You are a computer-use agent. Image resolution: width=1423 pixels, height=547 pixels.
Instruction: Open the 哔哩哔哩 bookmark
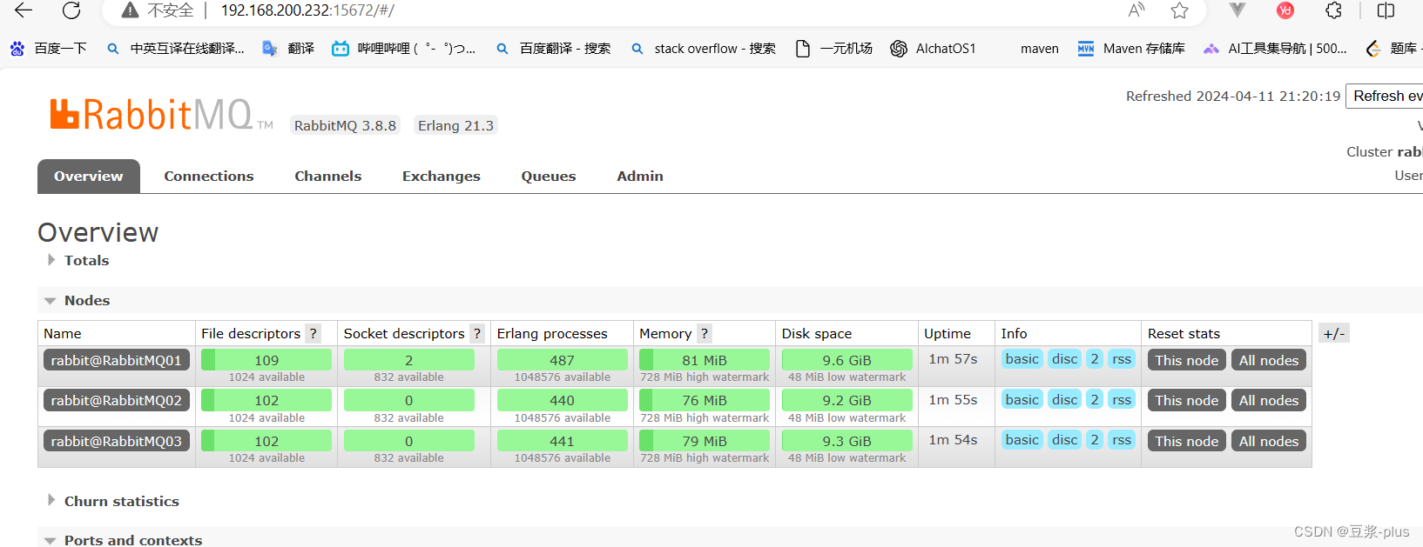click(404, 49)
